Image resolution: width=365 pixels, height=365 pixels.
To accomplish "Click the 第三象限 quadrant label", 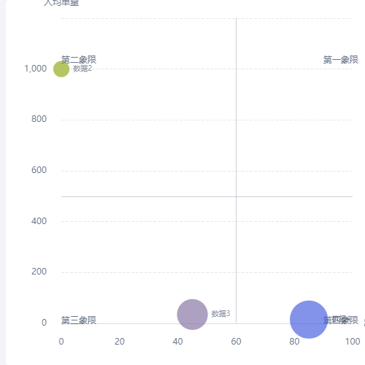I will [79, 320].
